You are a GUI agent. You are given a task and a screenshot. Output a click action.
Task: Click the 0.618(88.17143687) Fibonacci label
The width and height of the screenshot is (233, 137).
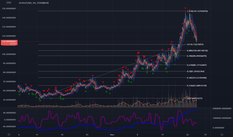[x=197, y=65]
